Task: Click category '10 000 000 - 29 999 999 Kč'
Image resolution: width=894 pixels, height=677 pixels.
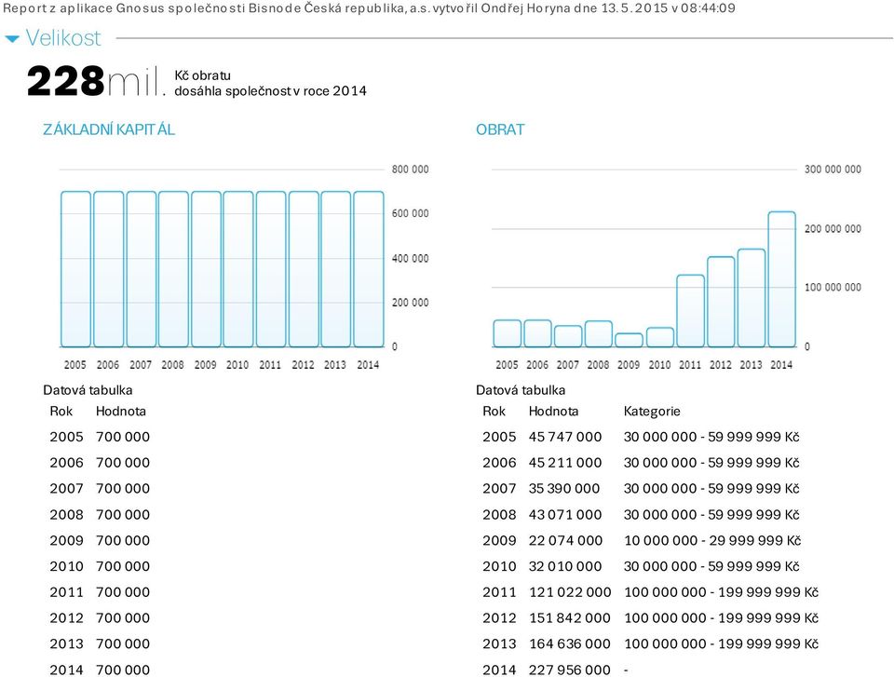Action: [x=712, y=540]
